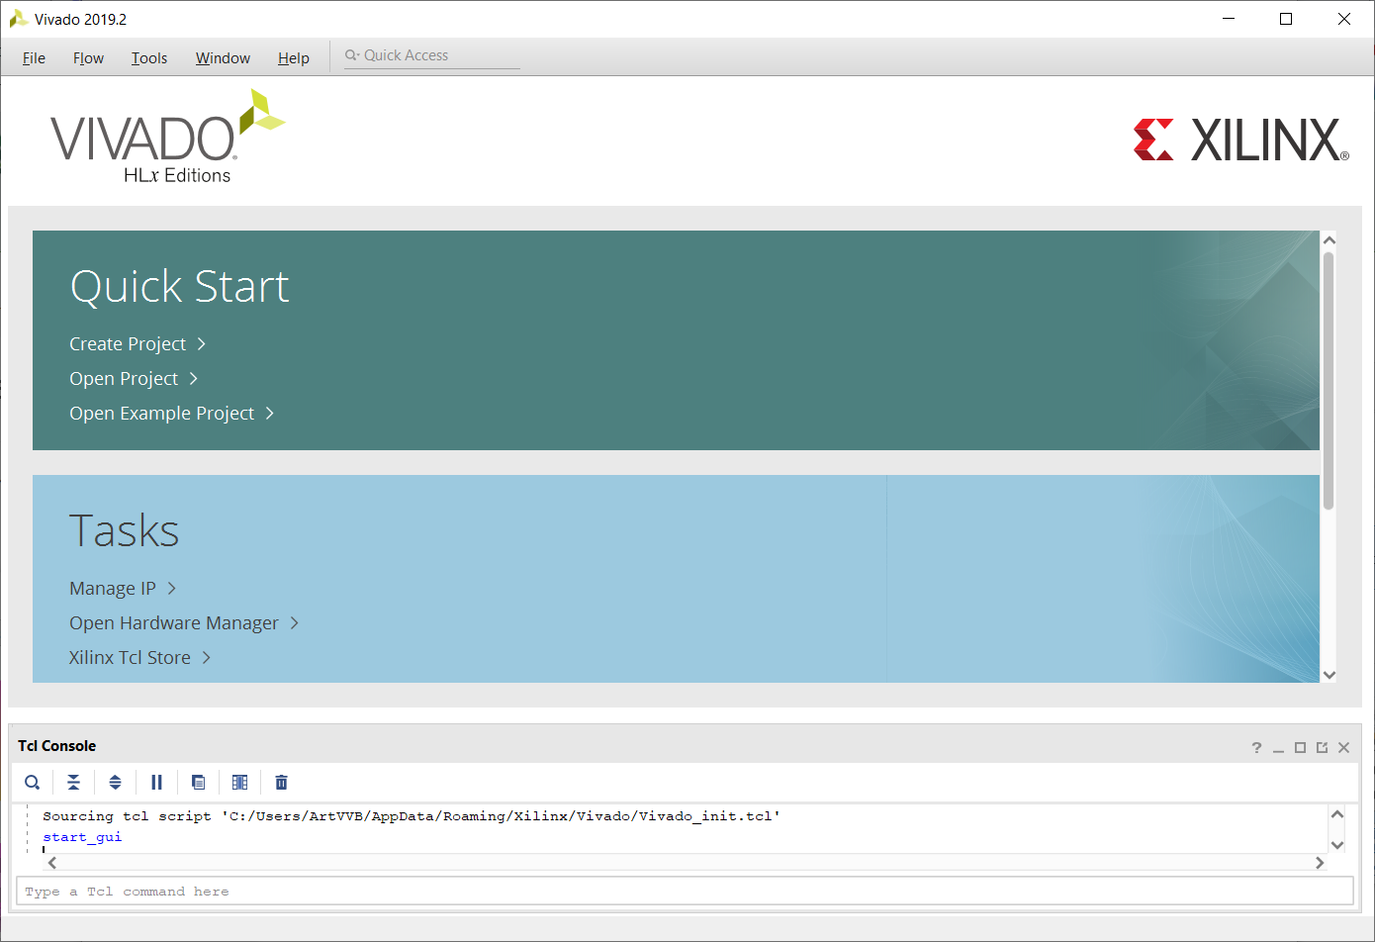Click Open Example Project link
1375x942 pixels.
[162, 414]
